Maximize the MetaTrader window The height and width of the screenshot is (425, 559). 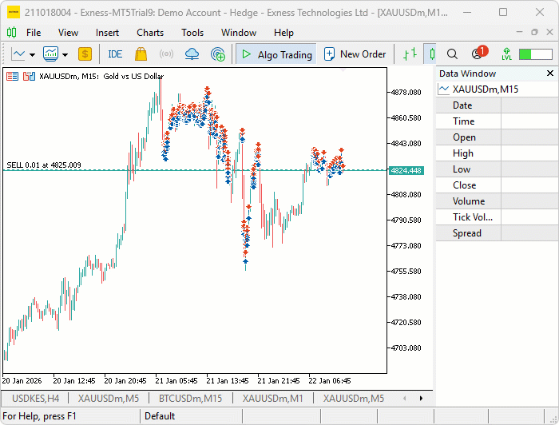[503, 12]
